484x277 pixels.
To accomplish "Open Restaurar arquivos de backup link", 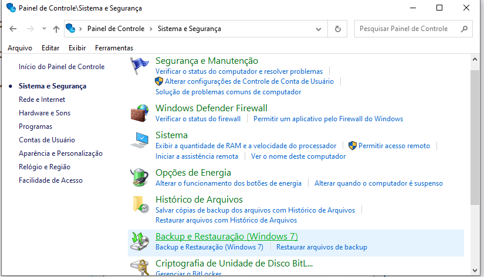I will pyautogui.click(x=321, y=247).
